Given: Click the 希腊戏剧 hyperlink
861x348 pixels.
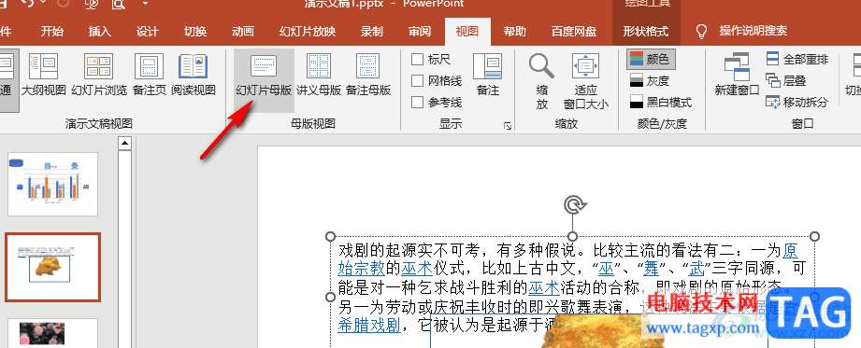Looking at the screenshot, I should [x=369, y=325].
